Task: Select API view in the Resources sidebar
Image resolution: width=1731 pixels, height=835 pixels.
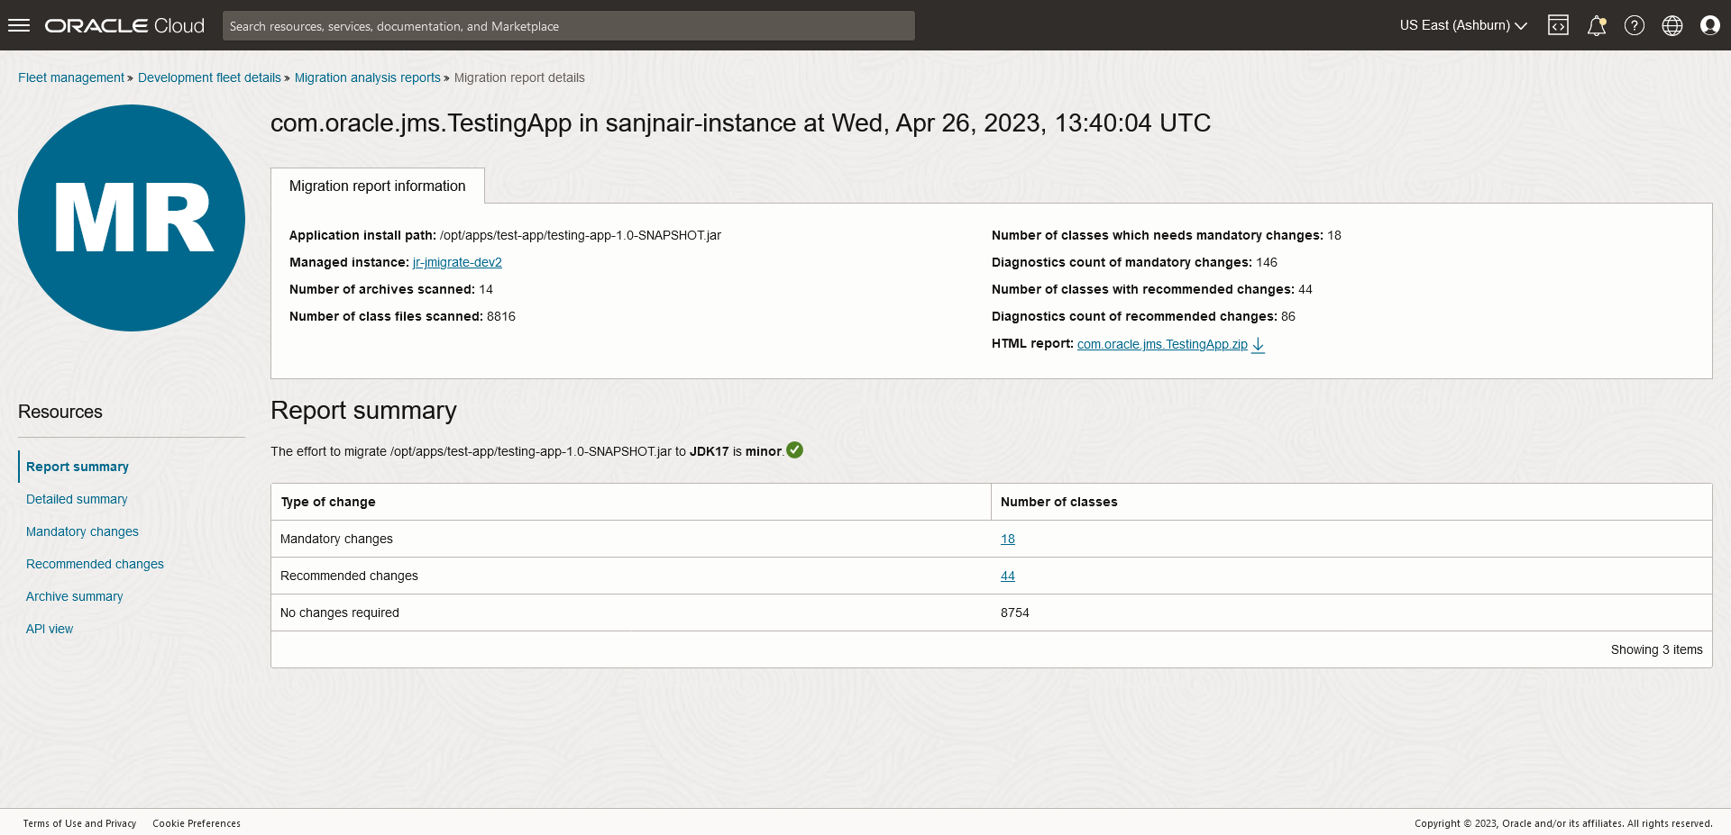Action: 50,629
